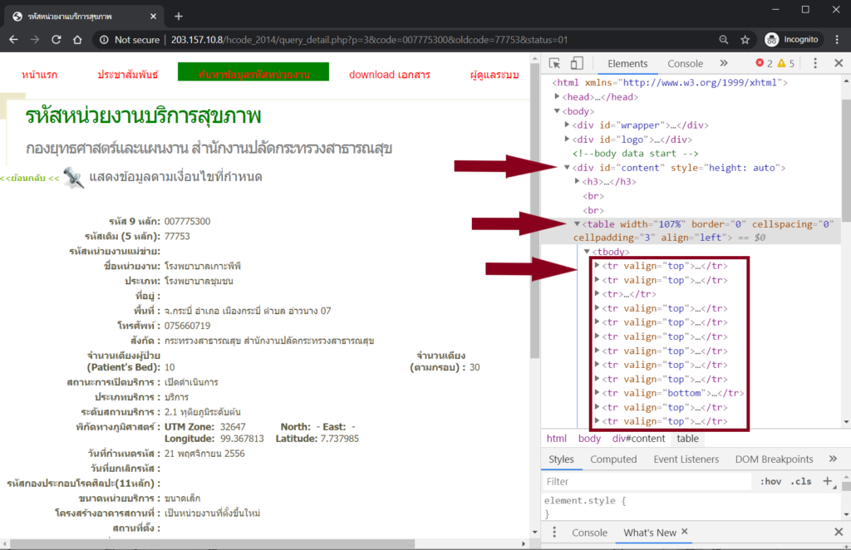Activate the inspect element picker tool
This screenshot has height=550, width=851.
tap(555, 64)
